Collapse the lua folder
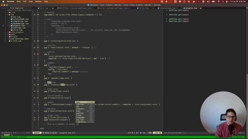Viewport: 248px width, 139px height. (8, 15)
